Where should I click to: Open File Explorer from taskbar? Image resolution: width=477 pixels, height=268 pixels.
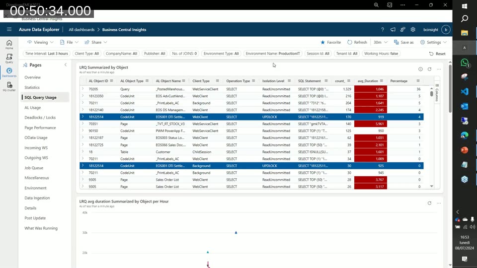[x=465, y=33]
